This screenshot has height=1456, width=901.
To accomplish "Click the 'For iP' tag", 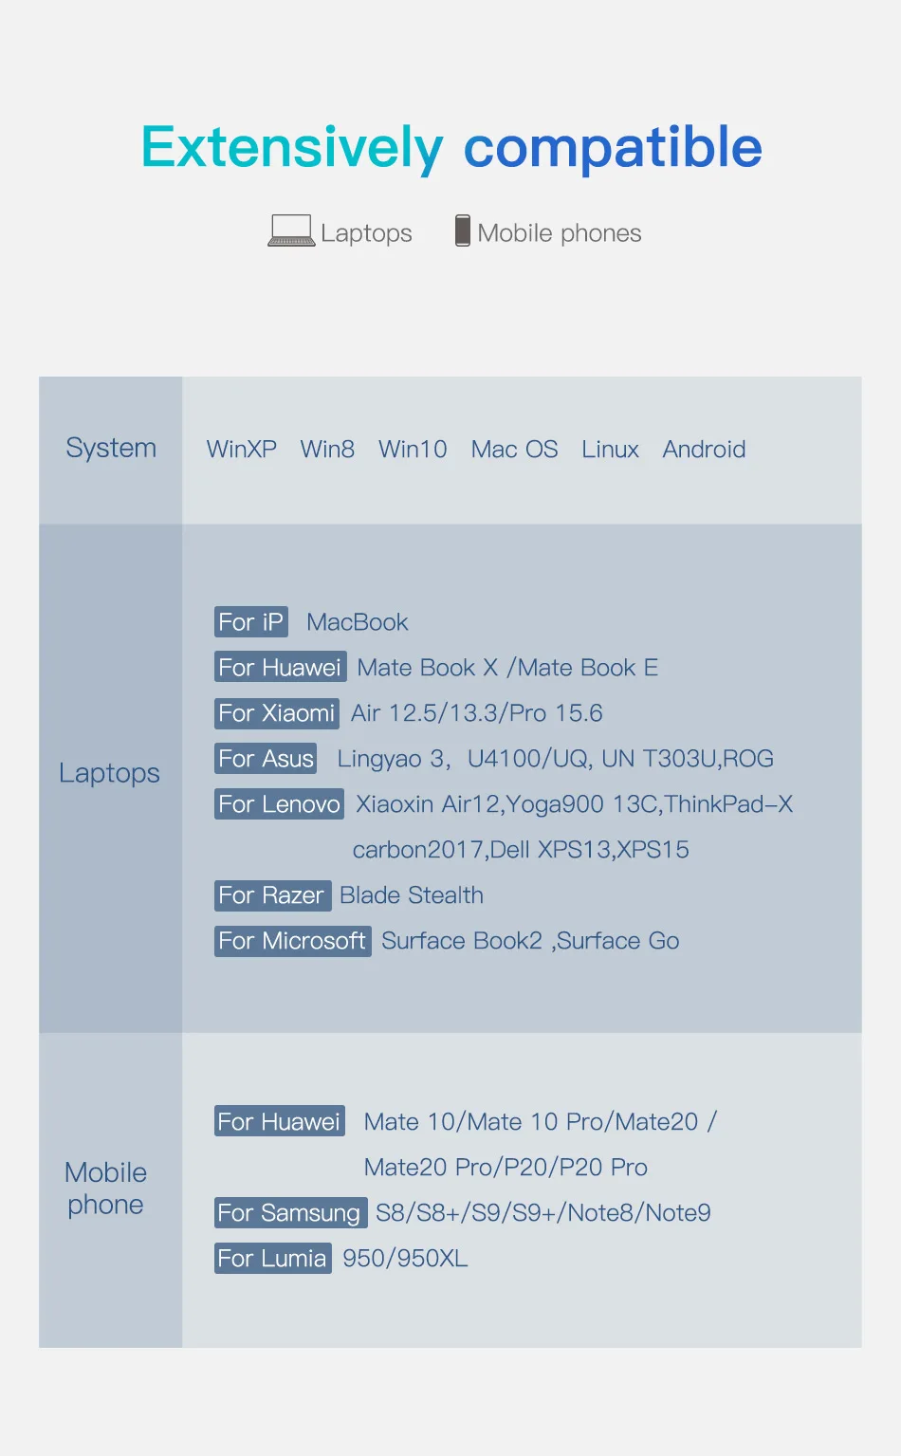I will point(251,622).
